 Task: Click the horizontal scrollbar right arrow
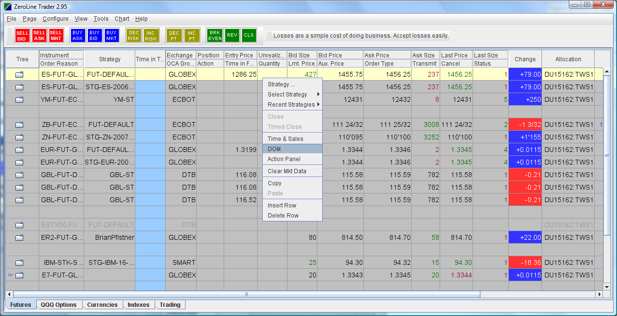click(x=600, y=294)
